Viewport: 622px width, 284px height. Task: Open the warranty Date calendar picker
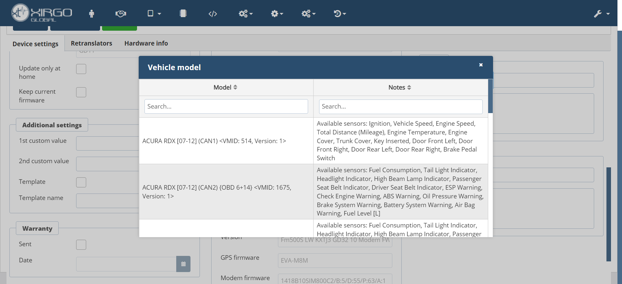183,264
